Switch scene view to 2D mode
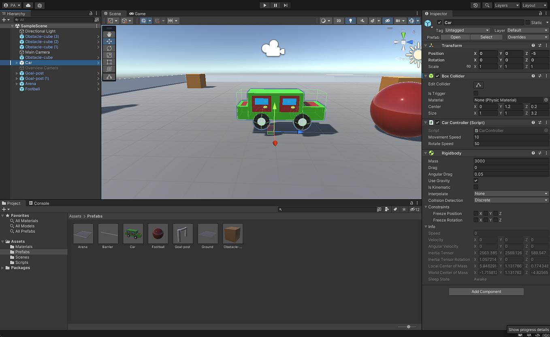This screenshot has width=550, height=337. point(339,20)
